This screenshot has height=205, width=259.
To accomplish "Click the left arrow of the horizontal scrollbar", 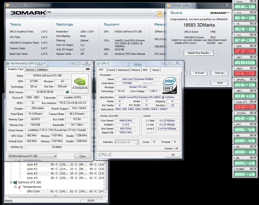I will point(6,196).
